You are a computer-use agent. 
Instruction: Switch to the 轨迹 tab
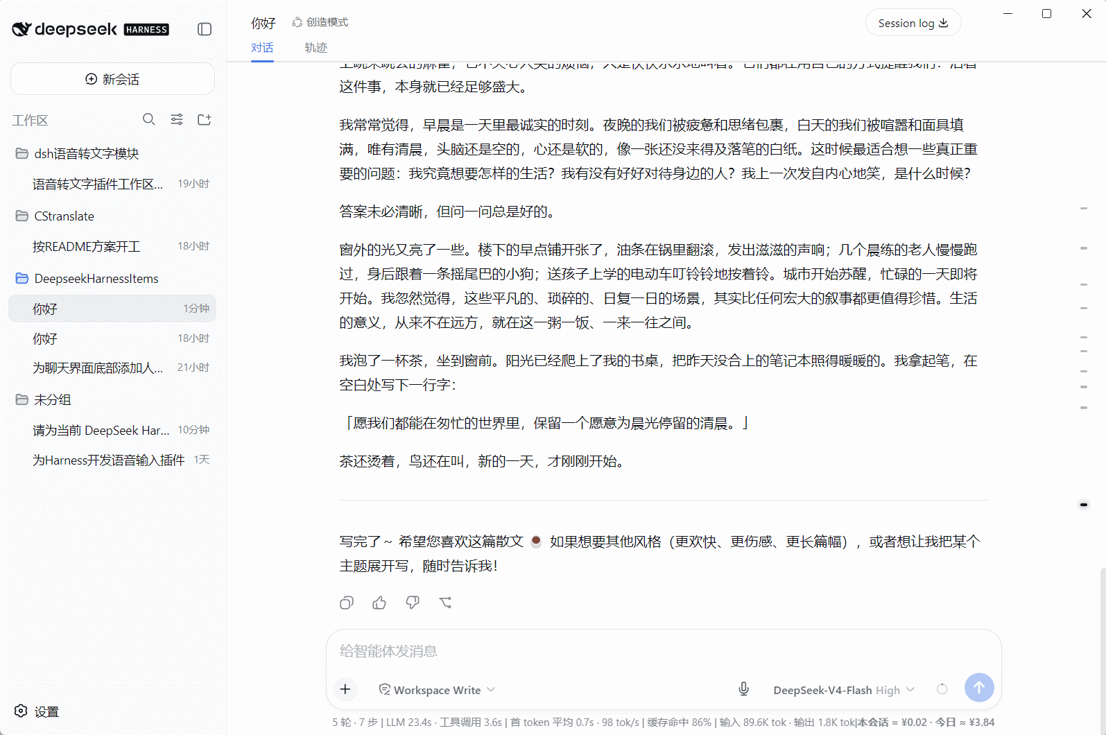pyautogui.click(x=316, y=47)
